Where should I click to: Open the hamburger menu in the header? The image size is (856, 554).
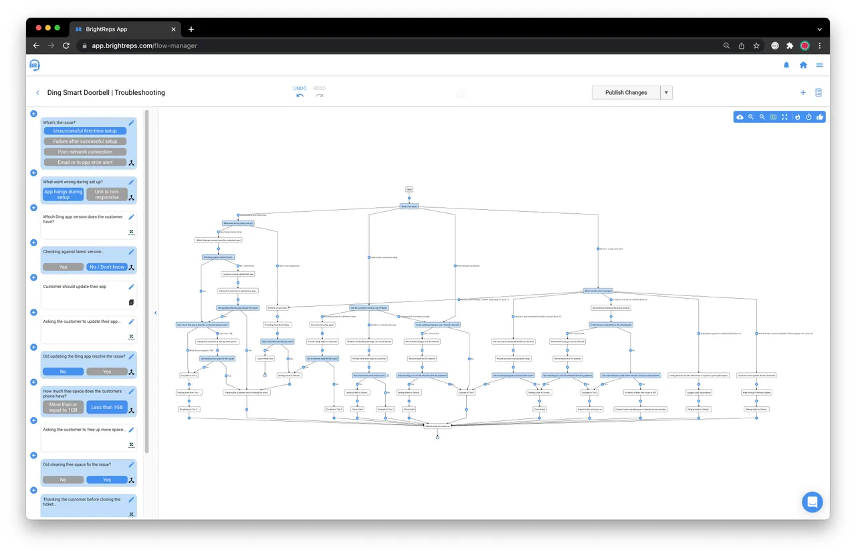click(x=819, y=65)
